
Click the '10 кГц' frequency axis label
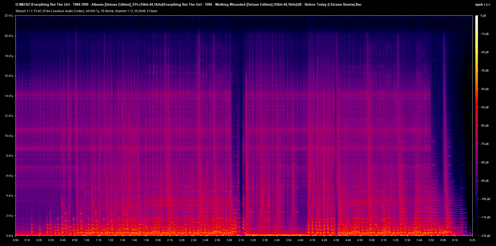[9, 136]
